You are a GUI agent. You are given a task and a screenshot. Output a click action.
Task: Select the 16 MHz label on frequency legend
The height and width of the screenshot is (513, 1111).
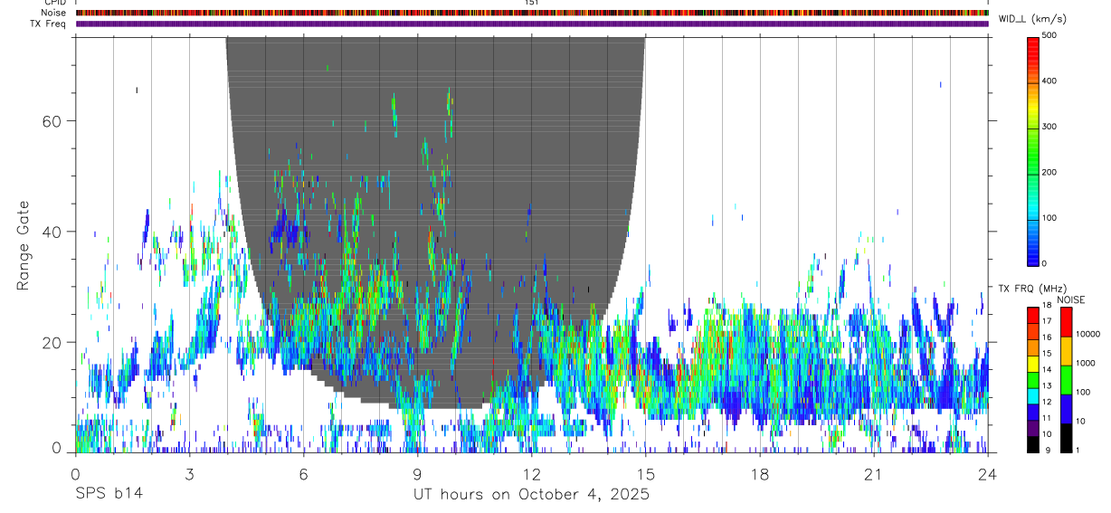coord(1047,337)
